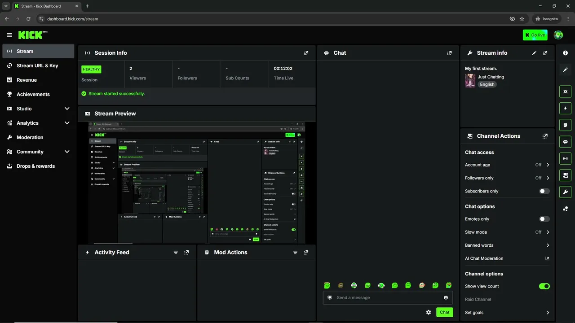The height and width of the screenshot is (323, 575).
Task: Expand the Studio menu
Action: tap(38, 109)
